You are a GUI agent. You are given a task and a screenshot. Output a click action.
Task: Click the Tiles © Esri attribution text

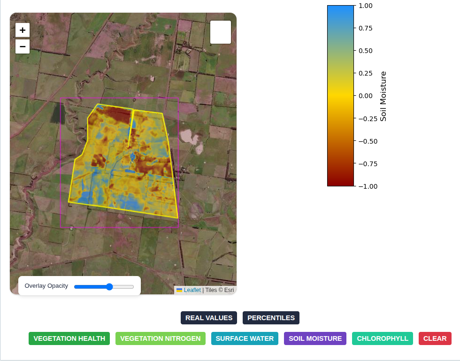221,290
